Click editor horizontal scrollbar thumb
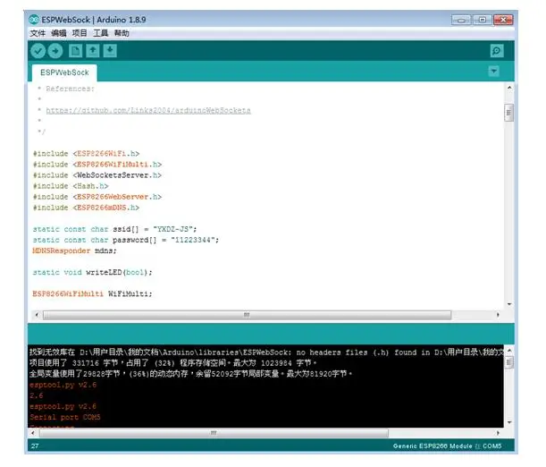Image resolution: width=546 pixels, height=467 pixels. click(x=247, y=315)
